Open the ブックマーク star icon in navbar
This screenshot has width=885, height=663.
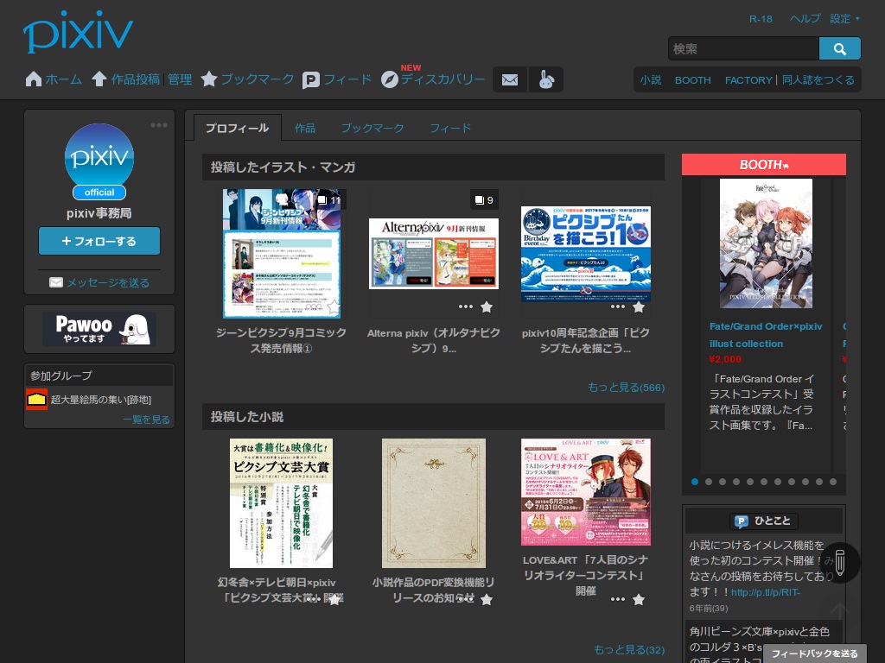(209, 79)
